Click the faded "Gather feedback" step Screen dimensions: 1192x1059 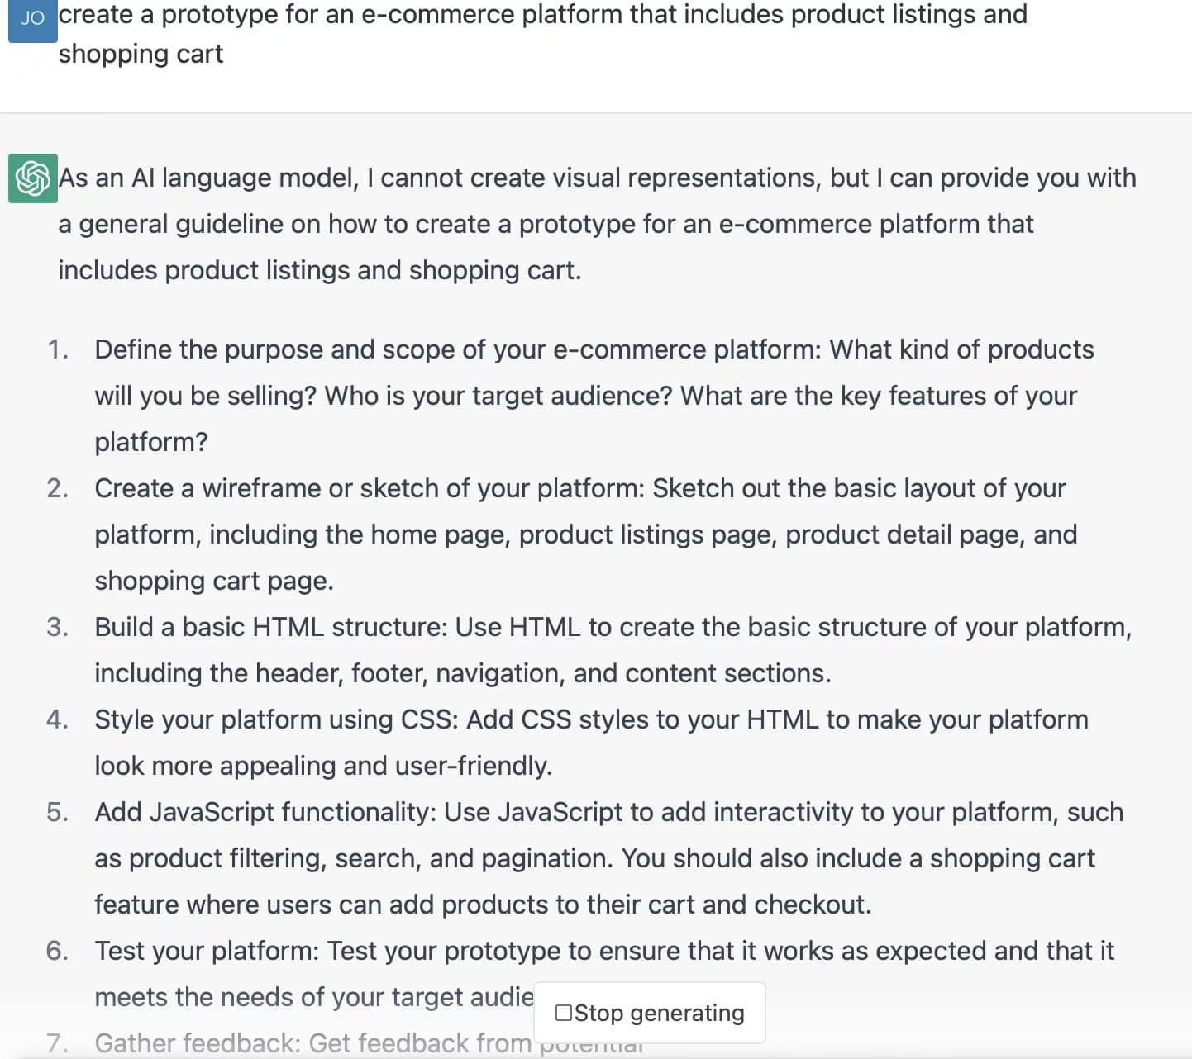coord(312,1043)
